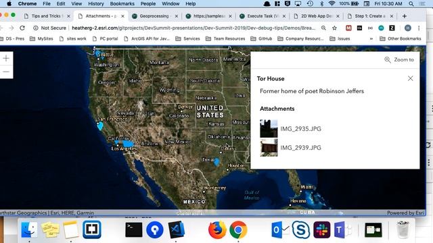Open the IMG_2939.JPG attachment link
This screenshot has width=433, height=243.
click(300, 148)
